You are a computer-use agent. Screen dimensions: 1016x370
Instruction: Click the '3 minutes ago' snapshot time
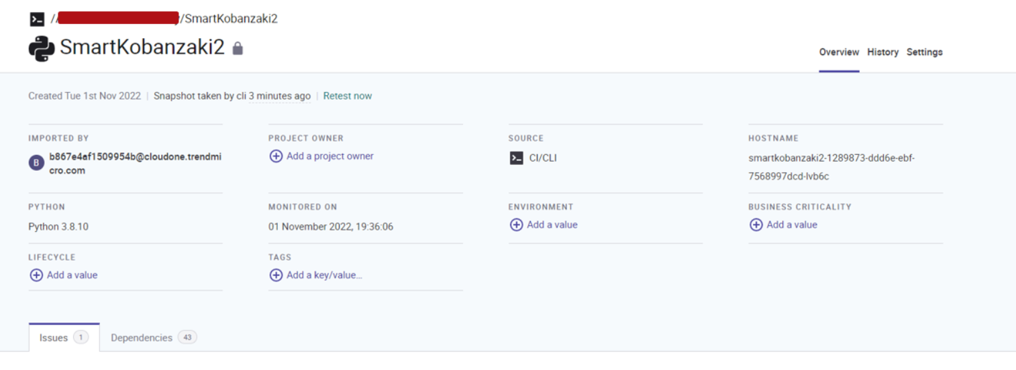pyautogui.click(x=280, y=96)
